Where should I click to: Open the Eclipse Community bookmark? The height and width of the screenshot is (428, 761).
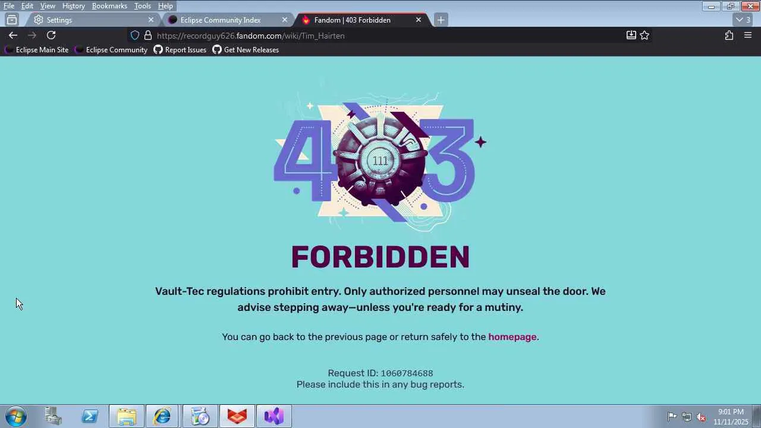pos(111,50)
